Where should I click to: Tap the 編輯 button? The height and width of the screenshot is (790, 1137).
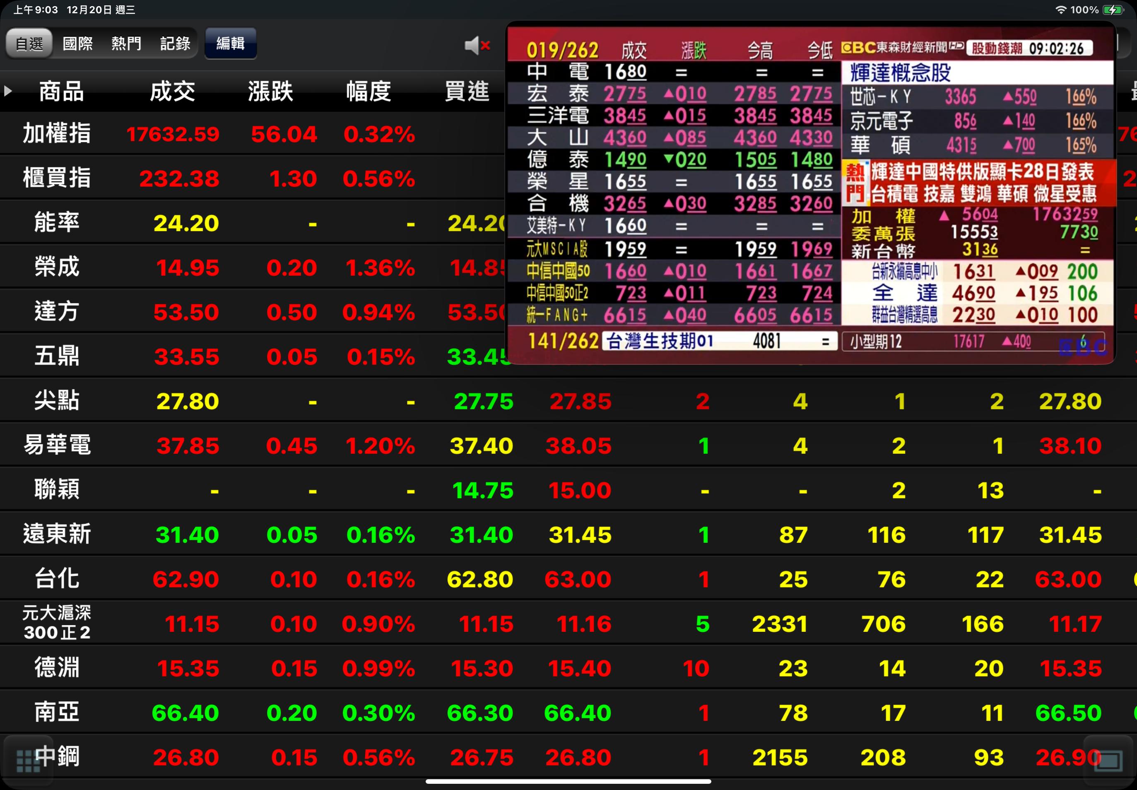coord(231,43)
